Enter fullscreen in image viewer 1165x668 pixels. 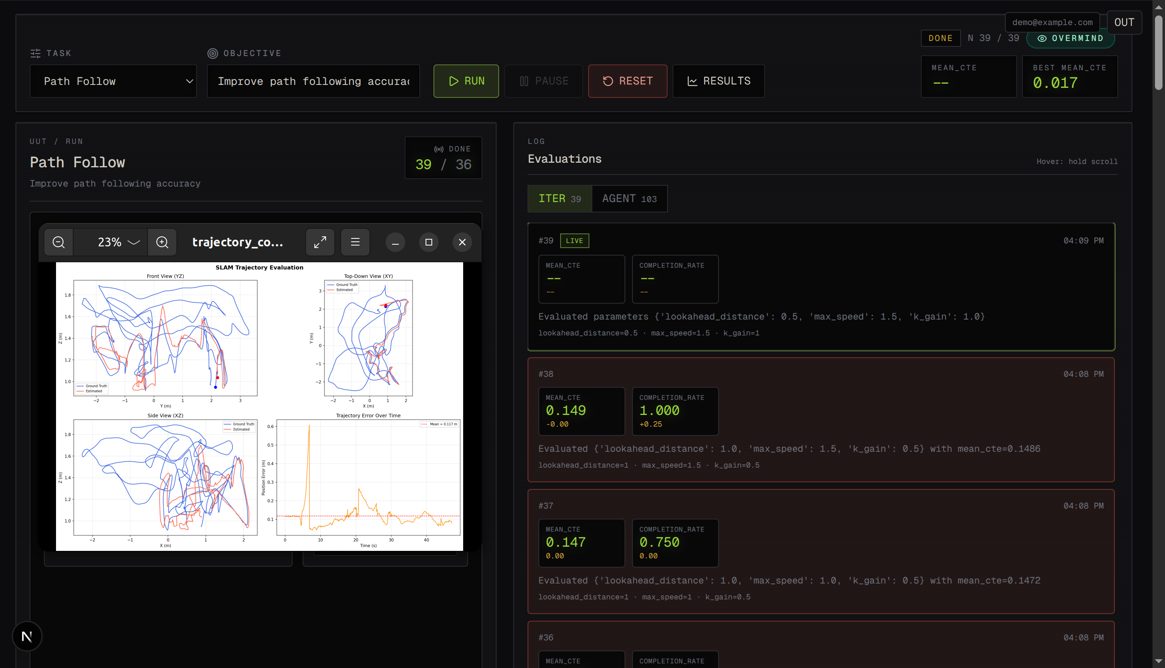click(x=320, y=242)
